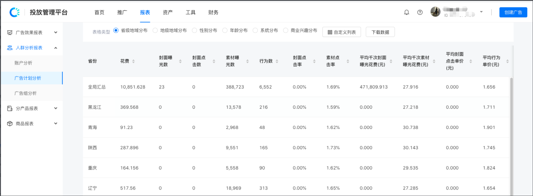Select 地级地域分布 table type
The image size is (533, 196).
click(155, 30)
